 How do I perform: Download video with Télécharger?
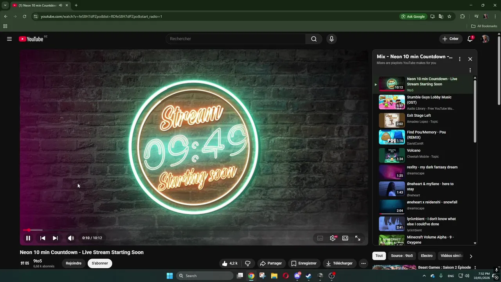coord(339,263)
